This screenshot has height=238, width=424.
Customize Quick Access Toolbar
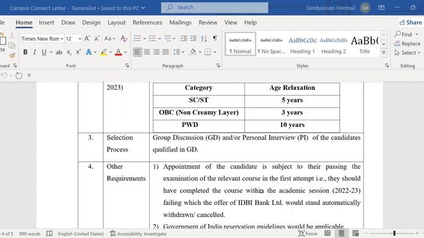[x=29, y=75]
